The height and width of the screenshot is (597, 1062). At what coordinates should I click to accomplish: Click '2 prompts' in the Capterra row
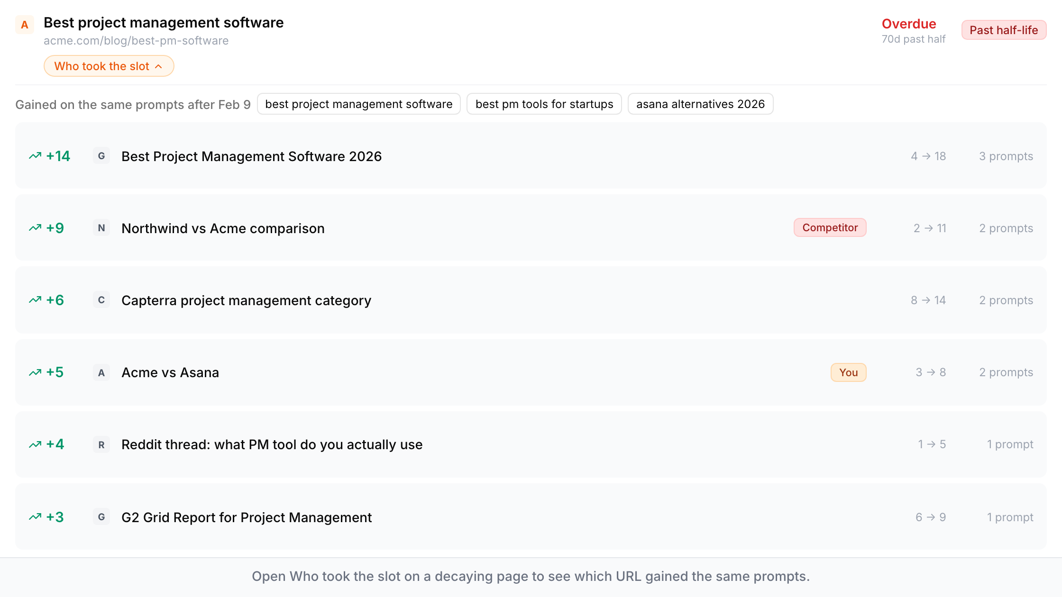(x=1006, y=300)
